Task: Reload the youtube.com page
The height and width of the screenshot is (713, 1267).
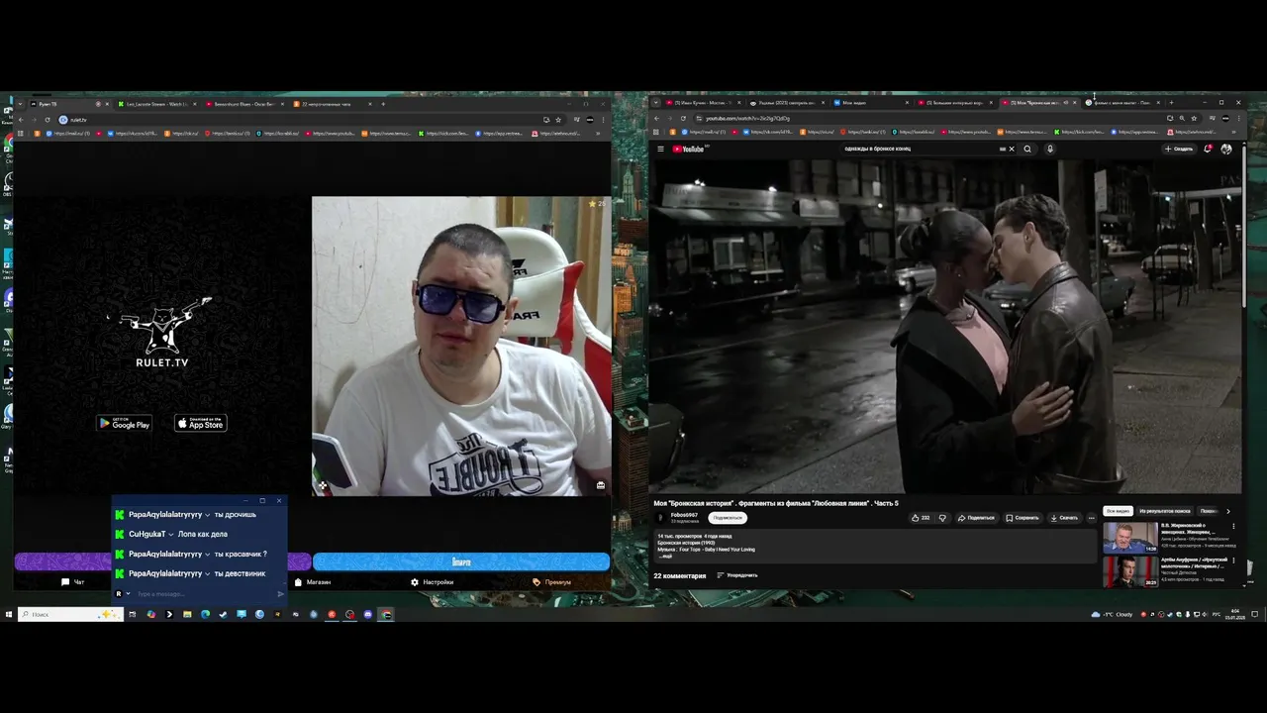Action: [682, 119]
